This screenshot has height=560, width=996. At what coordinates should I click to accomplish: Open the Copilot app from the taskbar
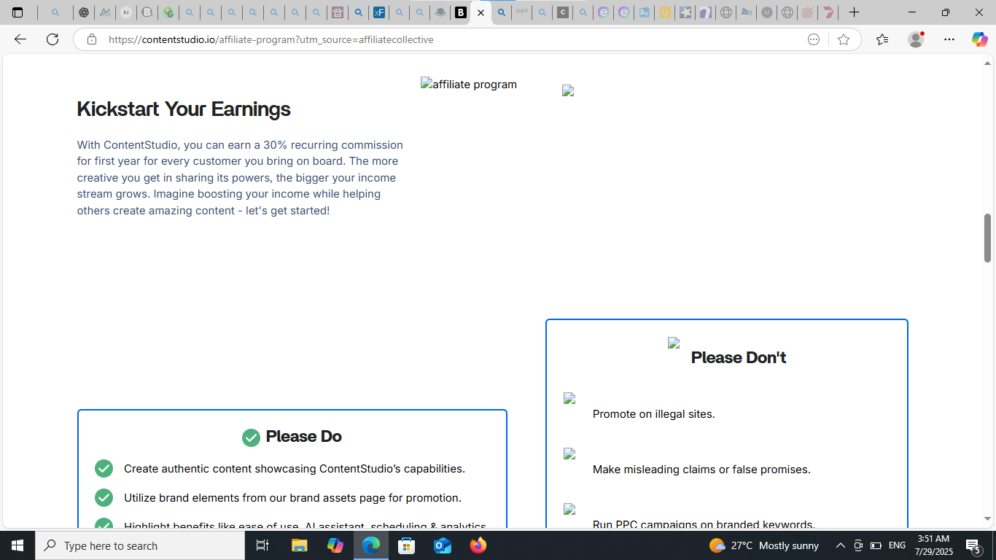335,545
